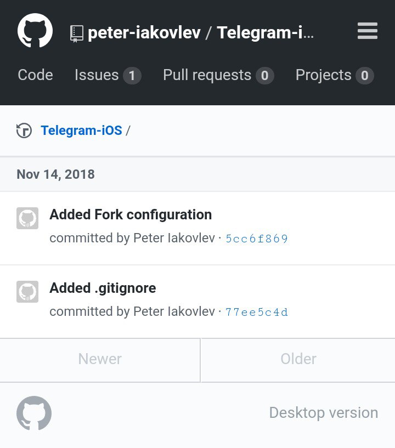
Task: Open the hamburger menu icon
Action: click(368, 31)
